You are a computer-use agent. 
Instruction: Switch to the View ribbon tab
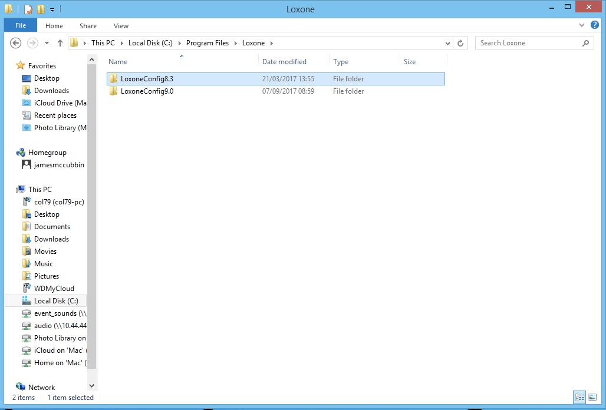coord(121,26)
